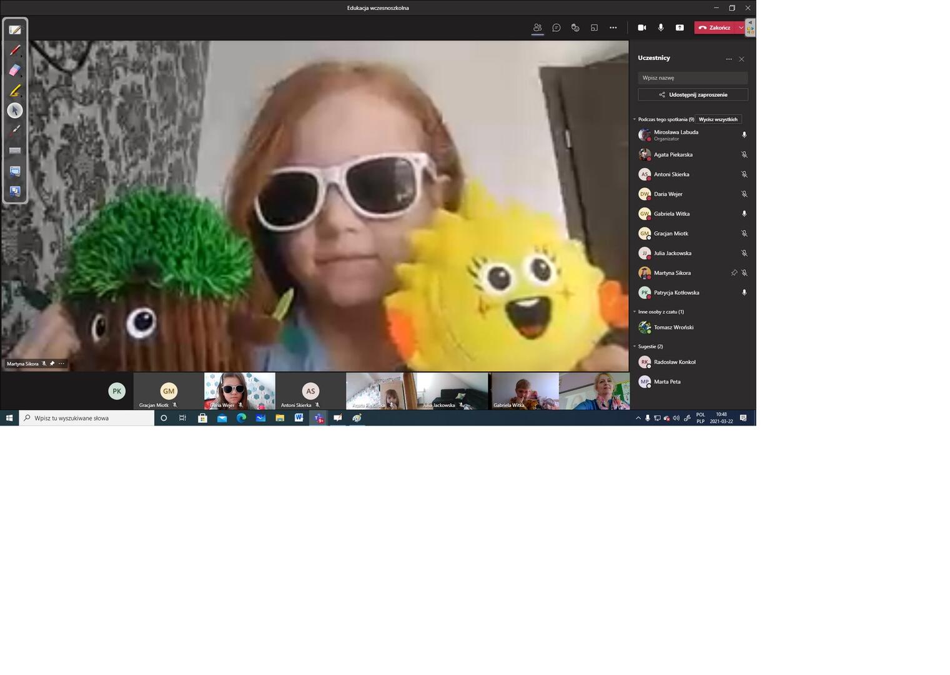Image resolution: width=950 pixels, height=675 pixels.
Task: Open the on-screen keyboard tool
Action: [x=15, y=151]
